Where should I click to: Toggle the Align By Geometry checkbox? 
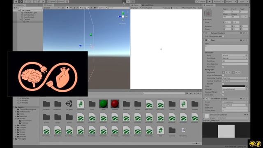[223, 75]
